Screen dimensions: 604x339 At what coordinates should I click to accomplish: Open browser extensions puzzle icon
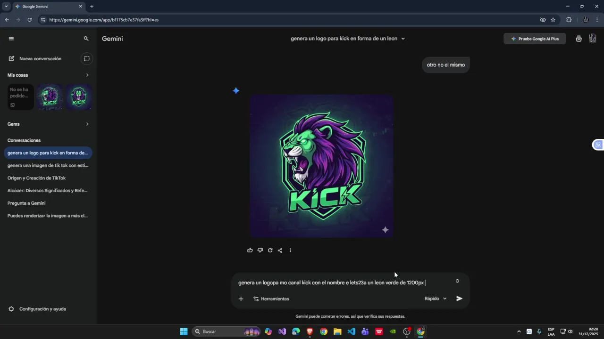pos(569,20)
